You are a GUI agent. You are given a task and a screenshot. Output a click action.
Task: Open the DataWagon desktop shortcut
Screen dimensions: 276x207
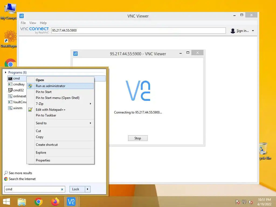pos(9,39)
